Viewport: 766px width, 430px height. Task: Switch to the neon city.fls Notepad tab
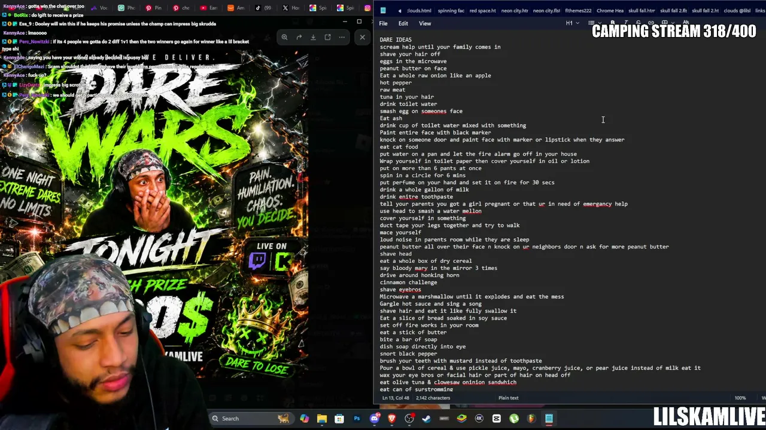pyautogui.click(x=546, y=10)
